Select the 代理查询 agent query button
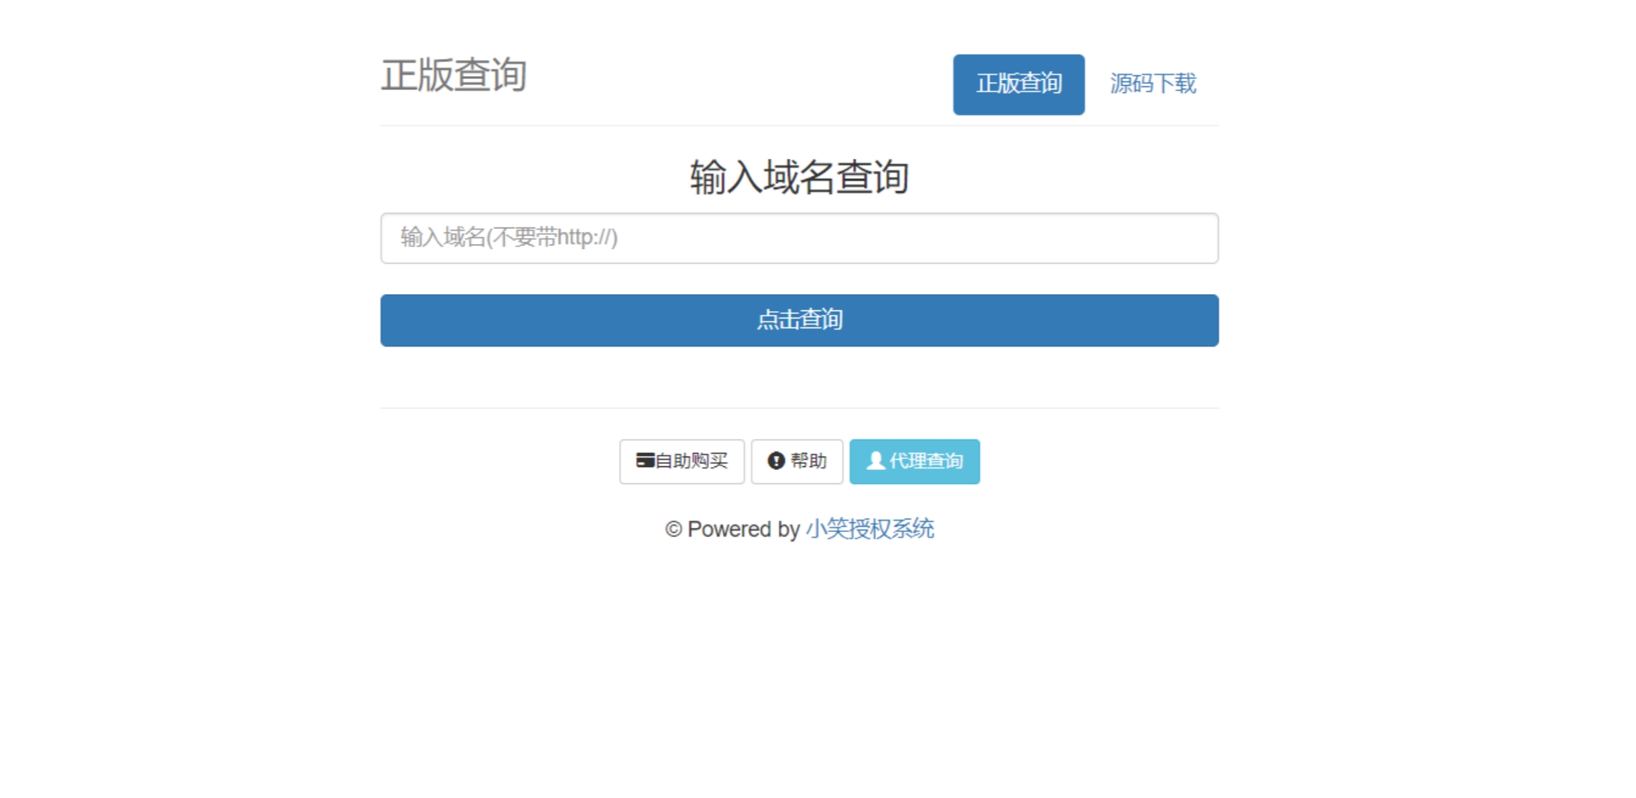This screenshot has width=1636, height=798. (914, 461)
